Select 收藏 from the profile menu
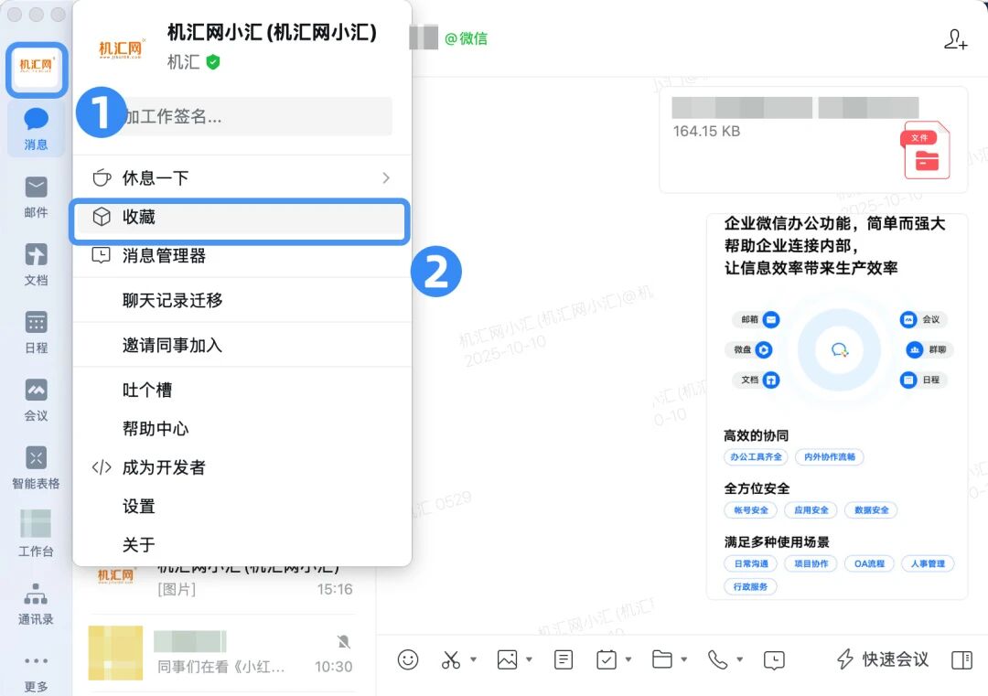 point(240,218)
